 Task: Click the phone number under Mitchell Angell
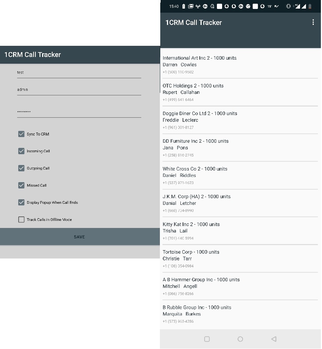click(x=178, y=294)
